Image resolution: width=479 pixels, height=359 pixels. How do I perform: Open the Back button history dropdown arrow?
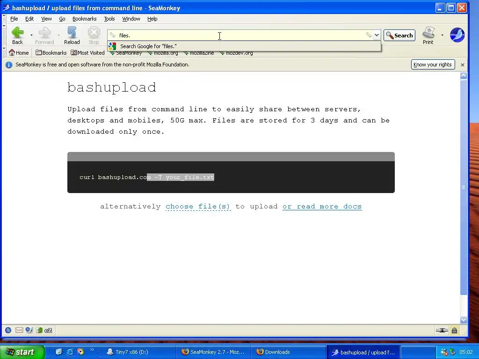pyautogui.click(x=31, y=36)
